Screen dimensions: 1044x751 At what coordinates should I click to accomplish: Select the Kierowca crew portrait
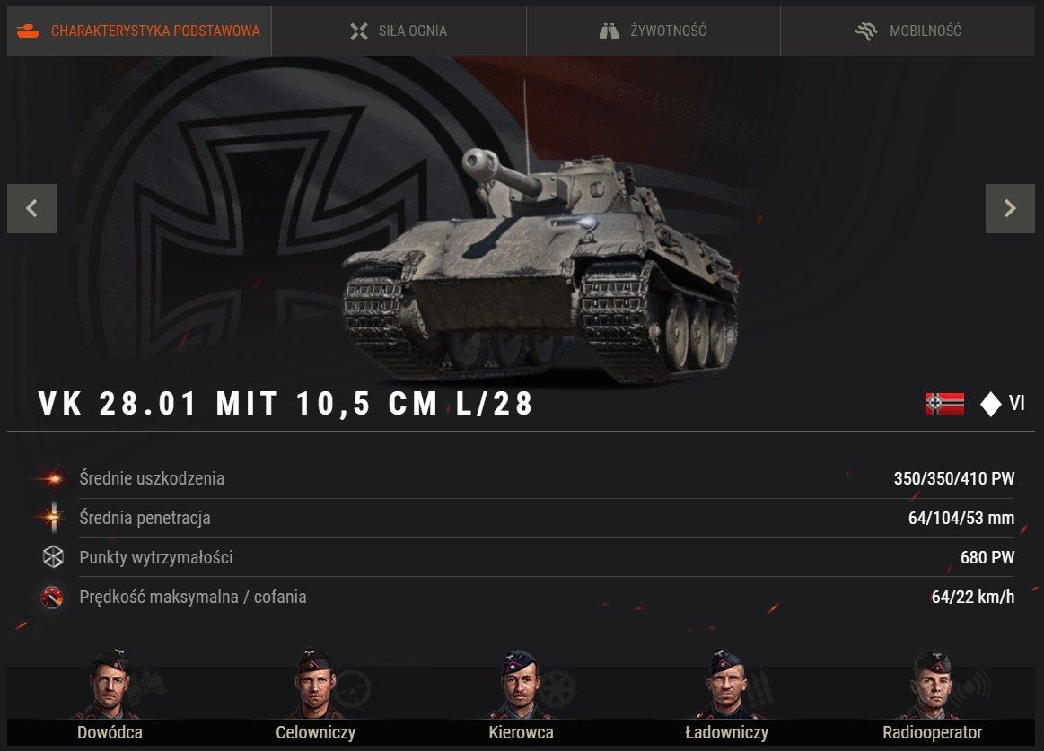[521, 684]
